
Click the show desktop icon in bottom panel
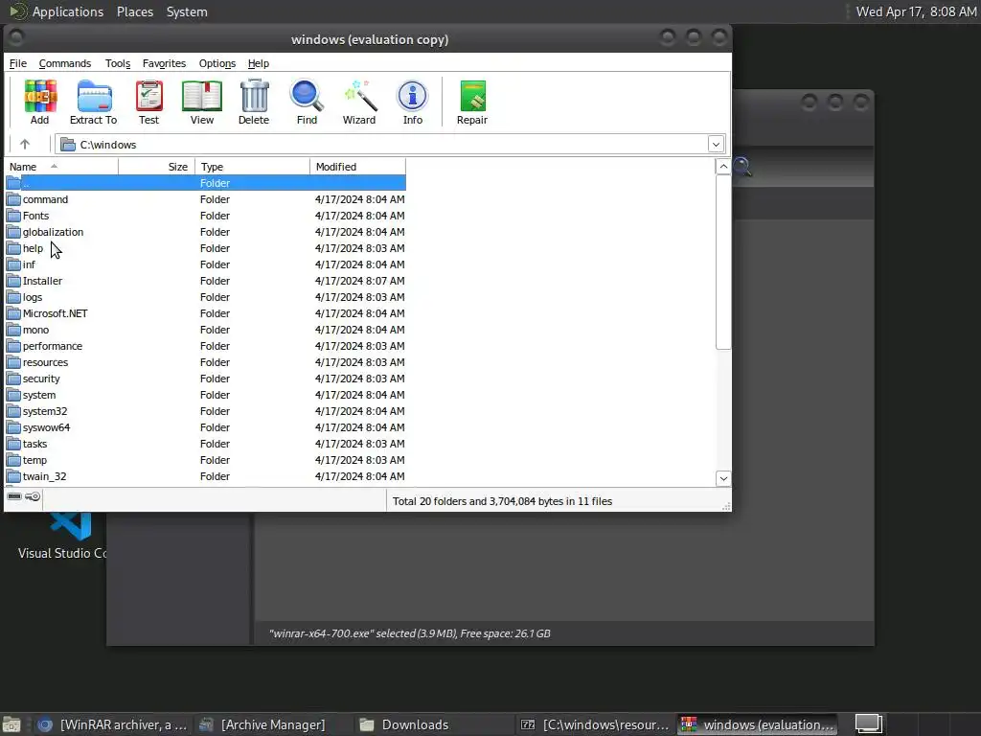point(11,724)
